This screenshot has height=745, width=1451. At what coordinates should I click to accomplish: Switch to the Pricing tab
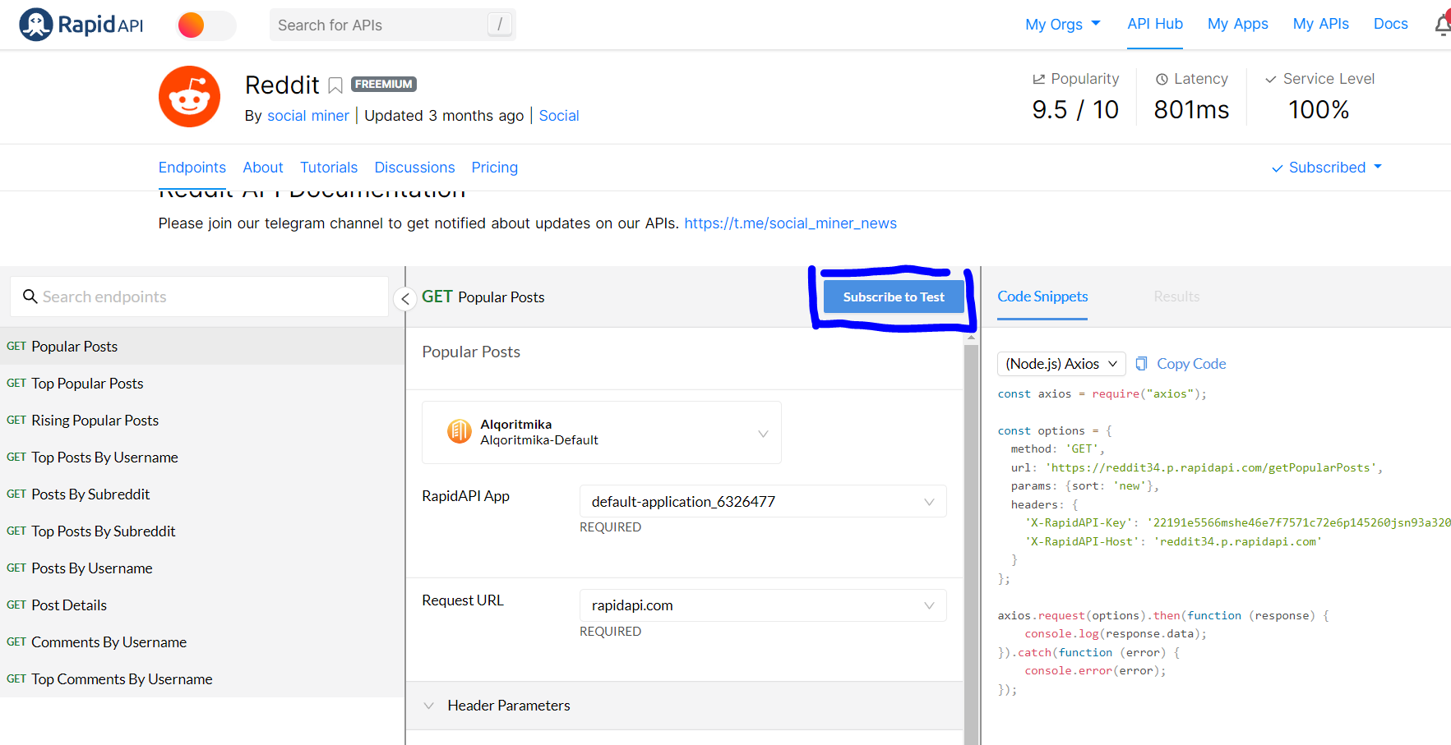(x=494, y=167)
